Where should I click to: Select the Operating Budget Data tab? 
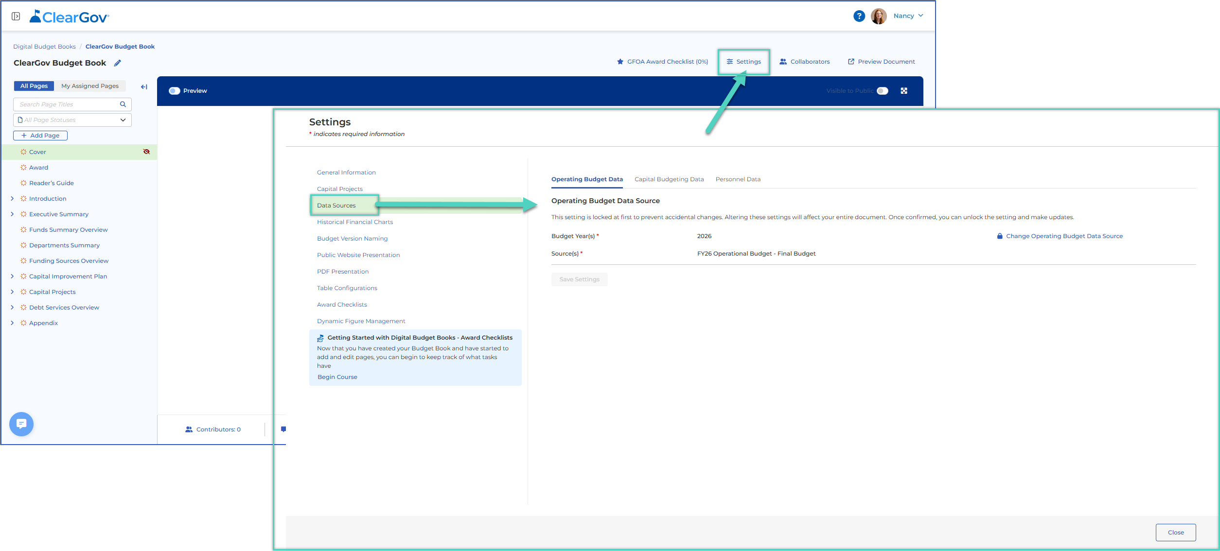coord(587,179)
